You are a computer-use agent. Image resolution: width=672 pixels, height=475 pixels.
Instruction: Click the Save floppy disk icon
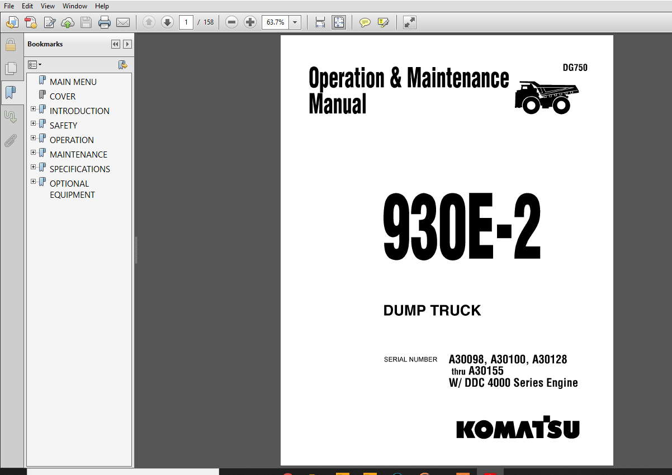[x=86, y=22]
